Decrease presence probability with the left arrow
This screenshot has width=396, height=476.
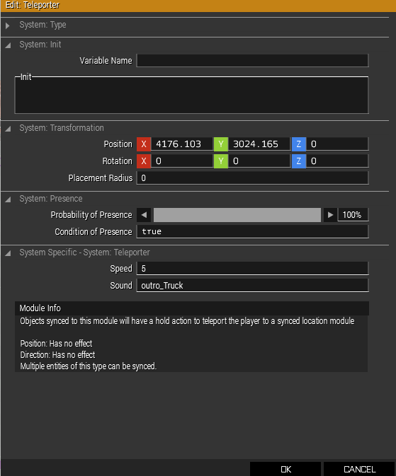[145, 215]
